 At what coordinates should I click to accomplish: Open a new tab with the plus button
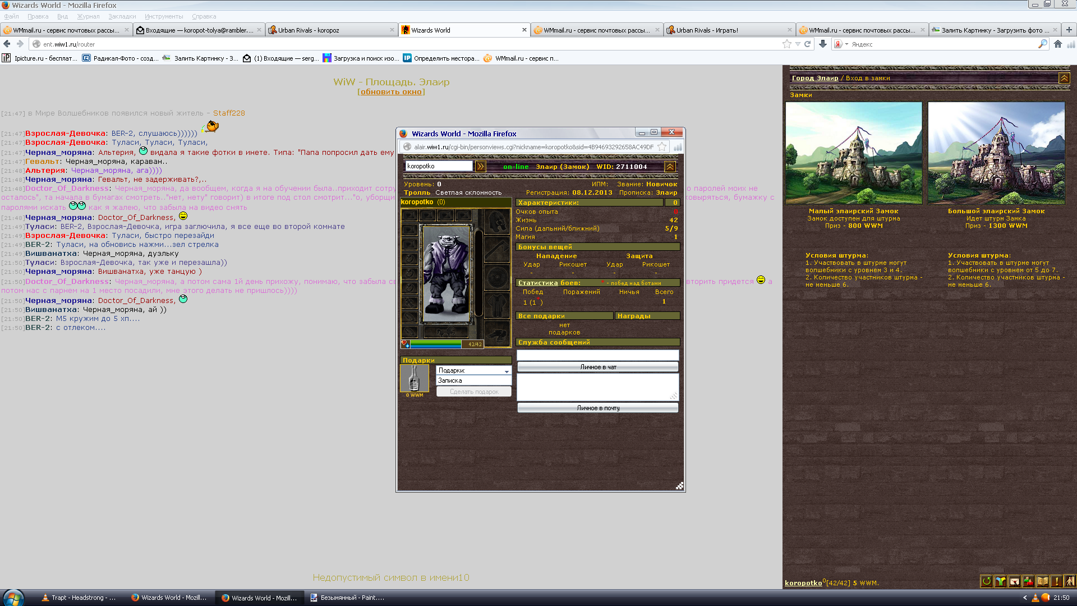click(x=1069, y=30)
